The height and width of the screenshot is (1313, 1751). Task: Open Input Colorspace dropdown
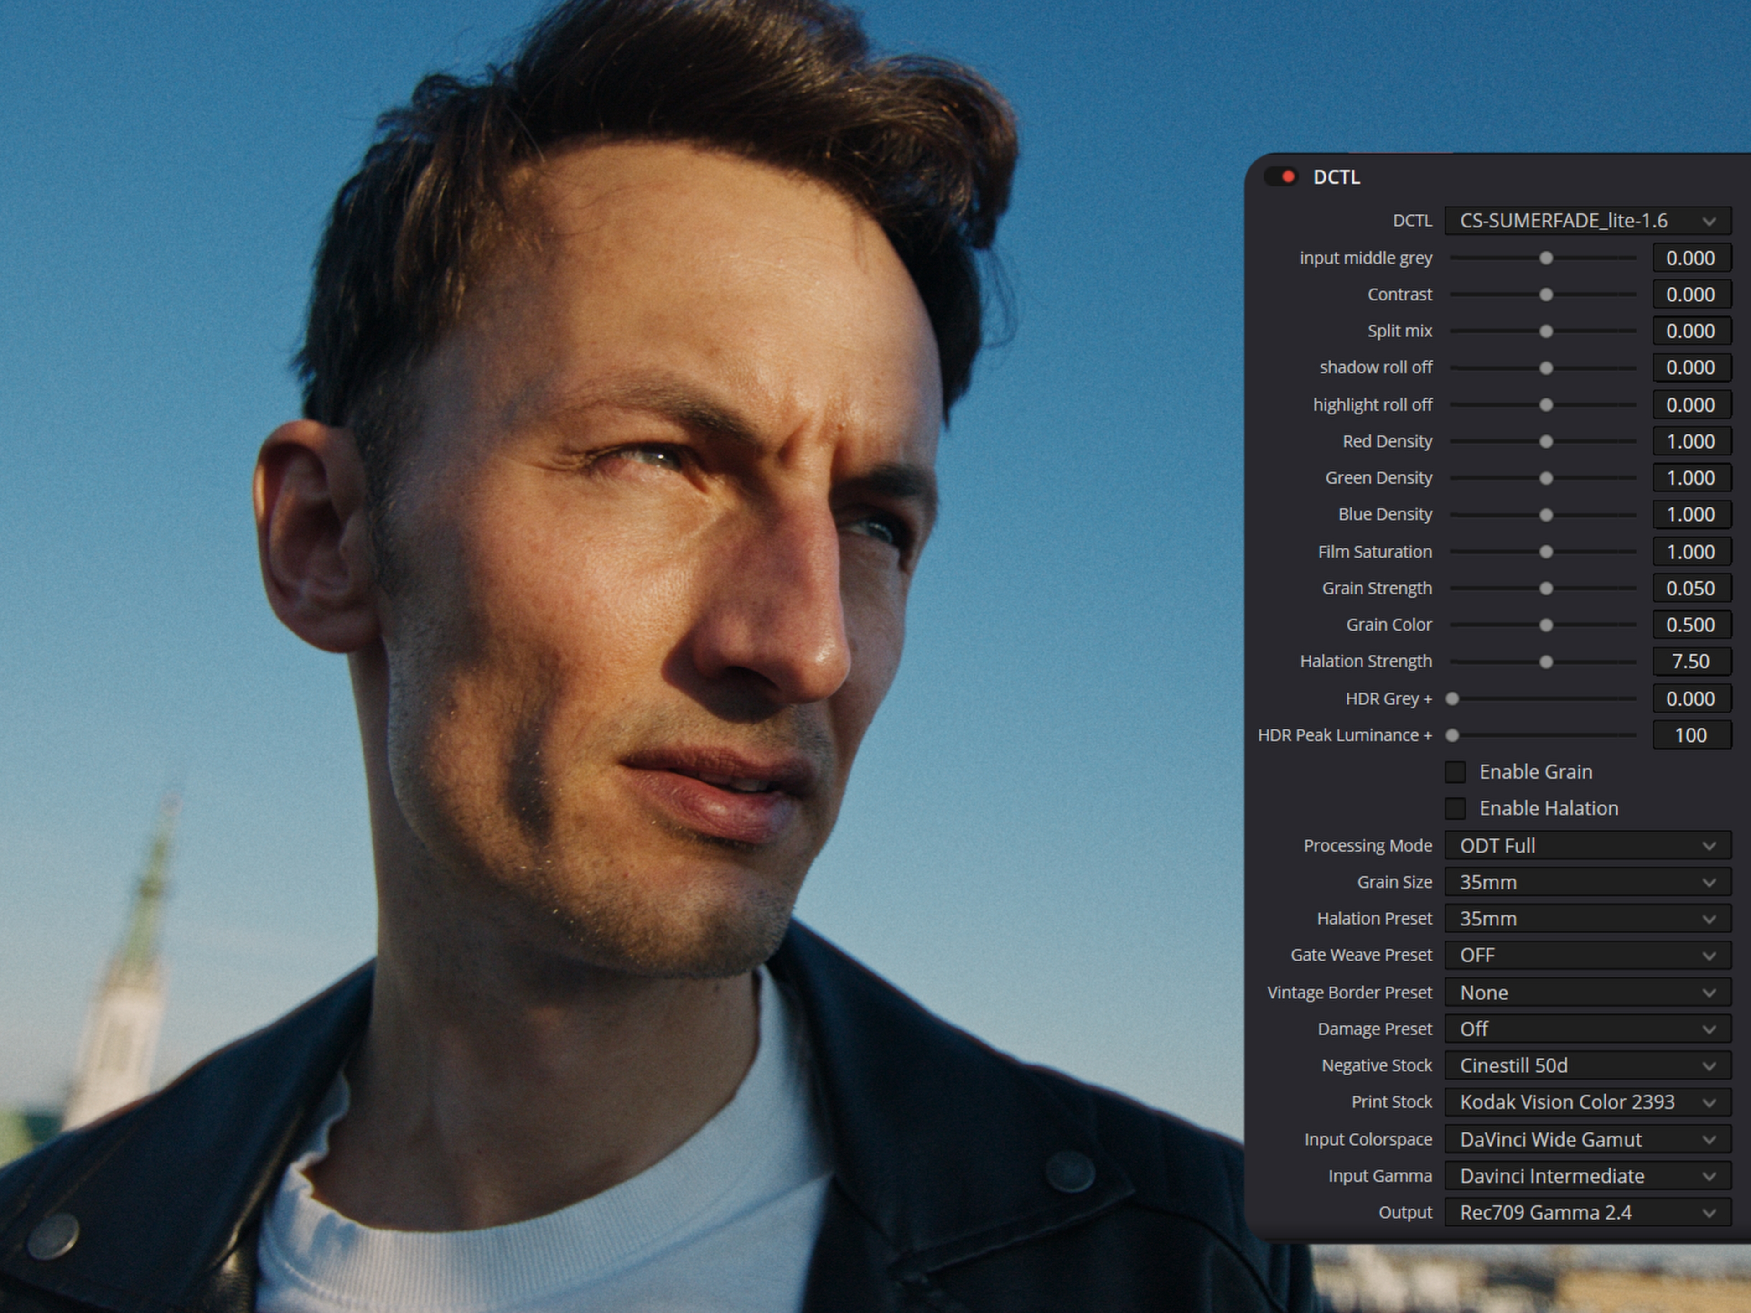pos(1587,1139)
